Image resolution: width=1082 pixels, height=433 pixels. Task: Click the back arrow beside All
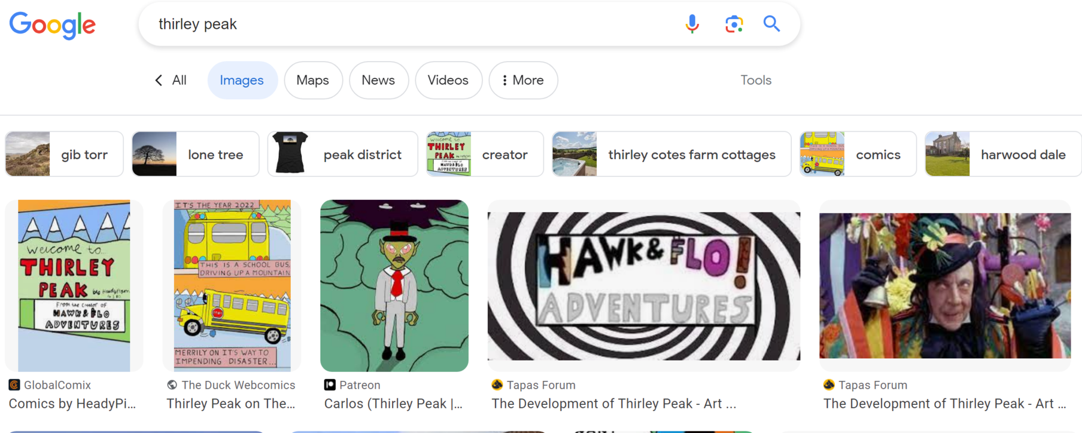click(x=159, y=80)
